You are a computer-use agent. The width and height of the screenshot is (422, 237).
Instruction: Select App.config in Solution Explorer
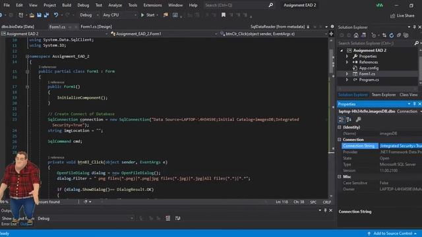[x=369, y=68]
